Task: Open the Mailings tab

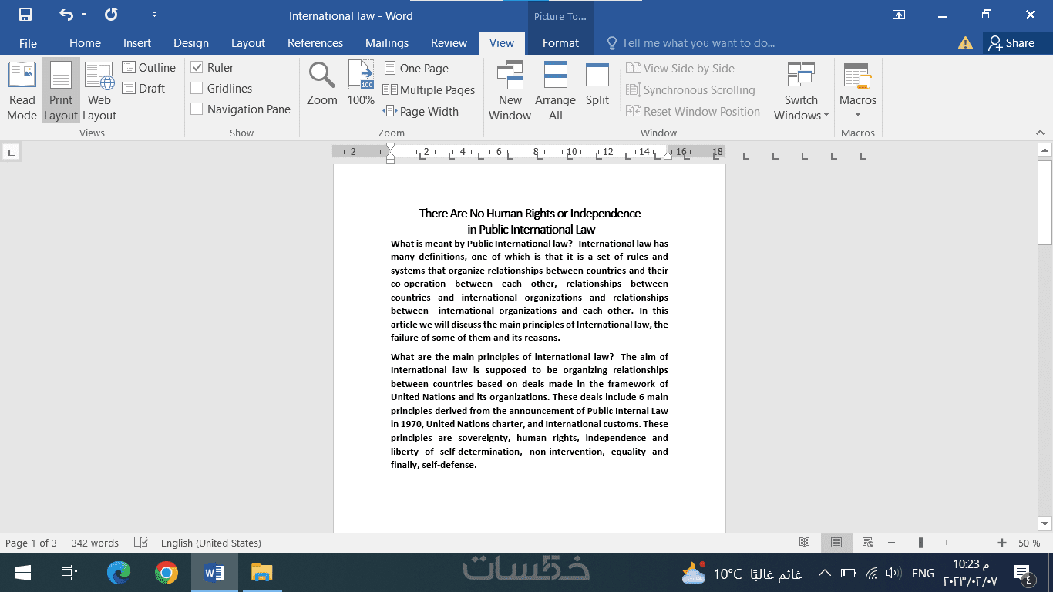Action: pos(387,43)
